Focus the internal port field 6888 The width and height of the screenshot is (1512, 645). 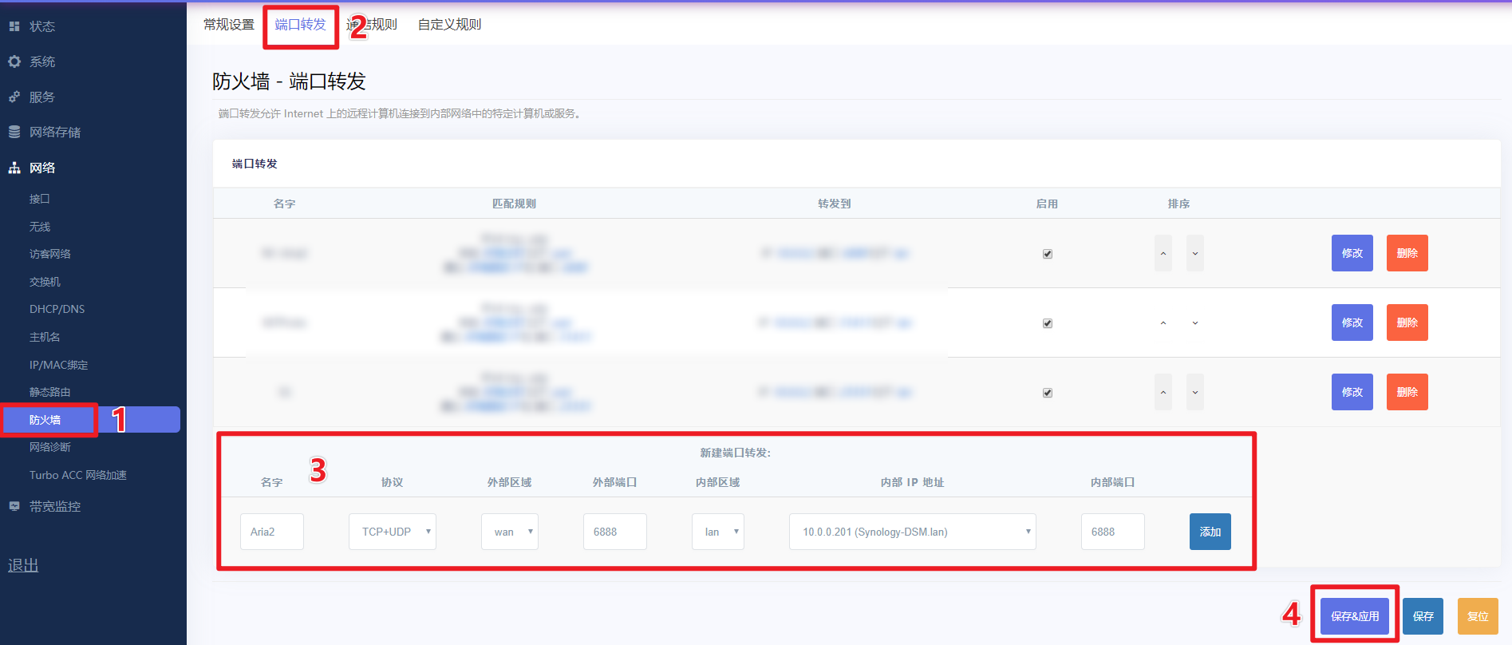(x=1113, y=532)
